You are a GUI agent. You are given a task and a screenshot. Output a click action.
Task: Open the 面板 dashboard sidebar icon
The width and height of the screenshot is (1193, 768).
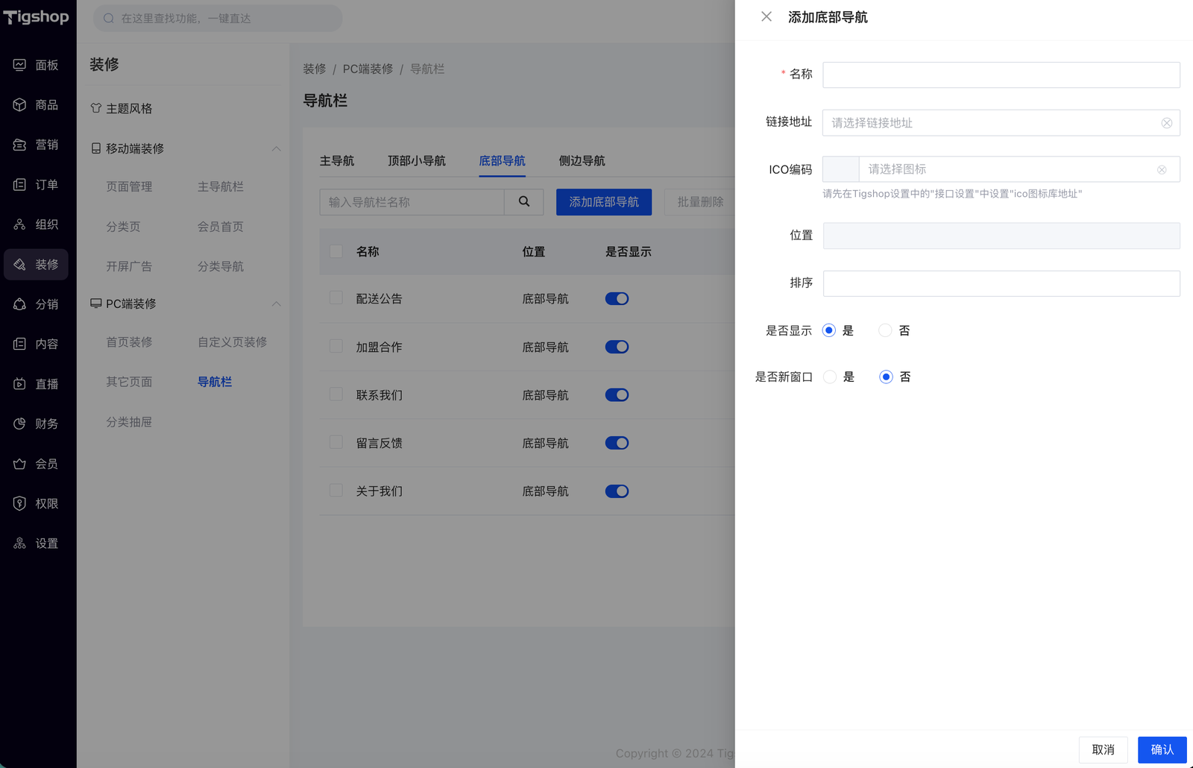[19, 65]
